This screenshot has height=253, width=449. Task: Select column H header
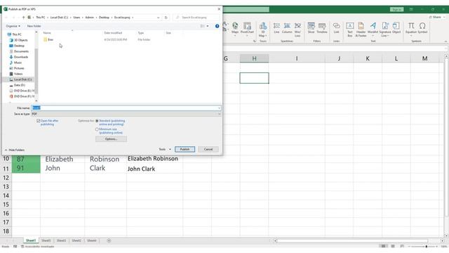pyautogui.click(x=254, y=58)
